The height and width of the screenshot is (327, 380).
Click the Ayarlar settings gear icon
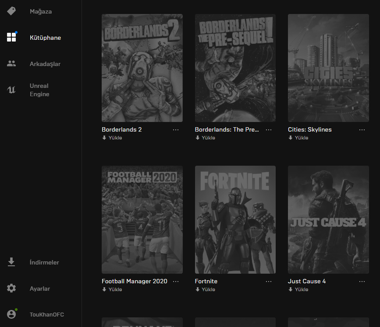coord(11,289)
